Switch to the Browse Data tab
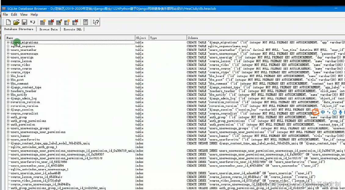345x190 pixels. [49, 29]
